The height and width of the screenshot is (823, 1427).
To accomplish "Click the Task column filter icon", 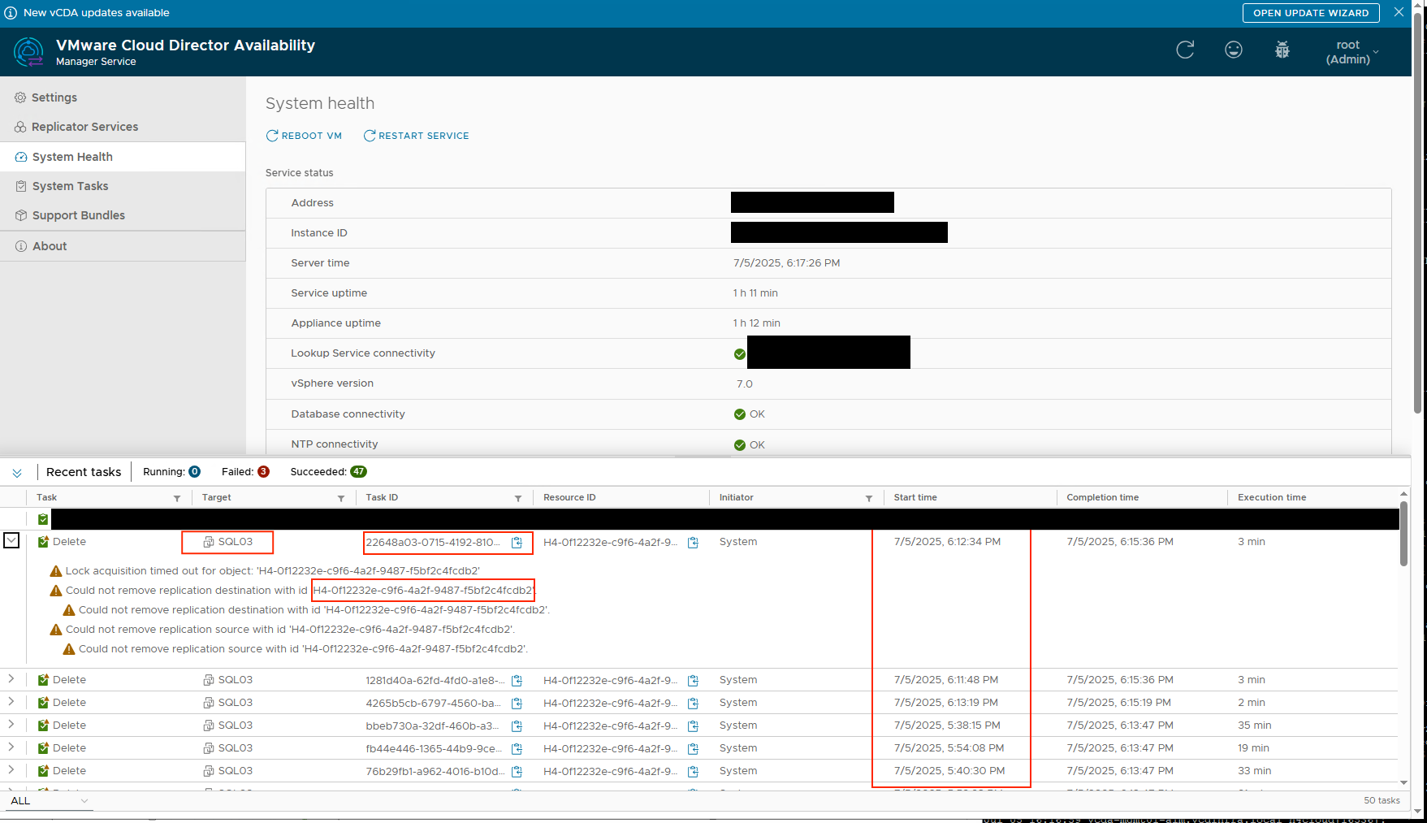I will click(177, 498).
